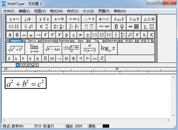This screenshot has height=130, width=178.
Task: Click the black color swatch in status bar
Action: point(106,126)
